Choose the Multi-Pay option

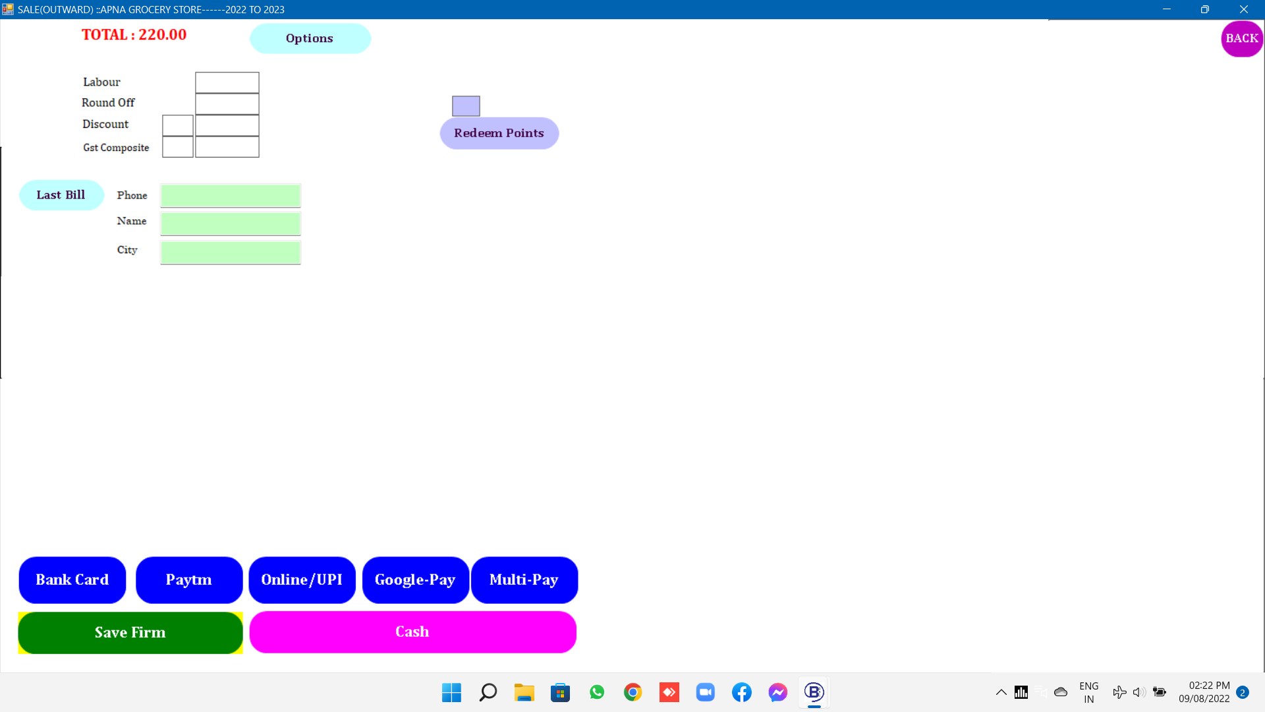(x=524, y=580)
